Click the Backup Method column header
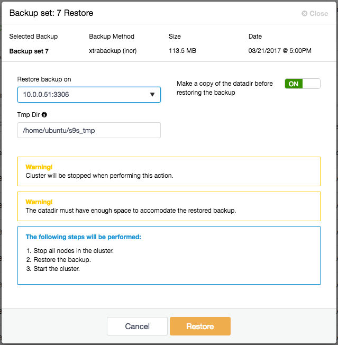Image resolution: width=338 pixels, height=345 pixels. coord(112,37)
